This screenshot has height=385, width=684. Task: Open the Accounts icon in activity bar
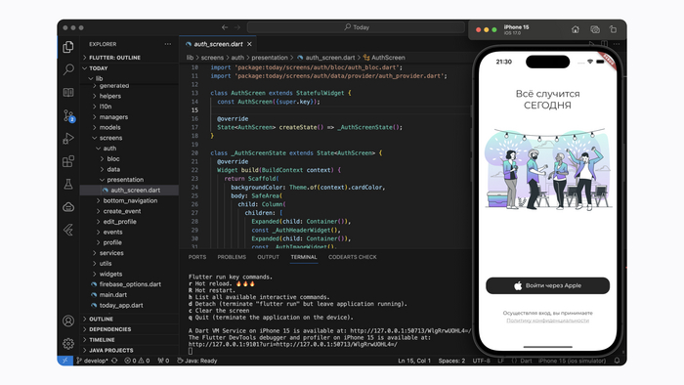click(68, 321)
